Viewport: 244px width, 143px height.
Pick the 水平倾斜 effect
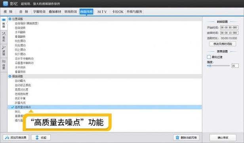pyautogui.click(x=20, y=68)
